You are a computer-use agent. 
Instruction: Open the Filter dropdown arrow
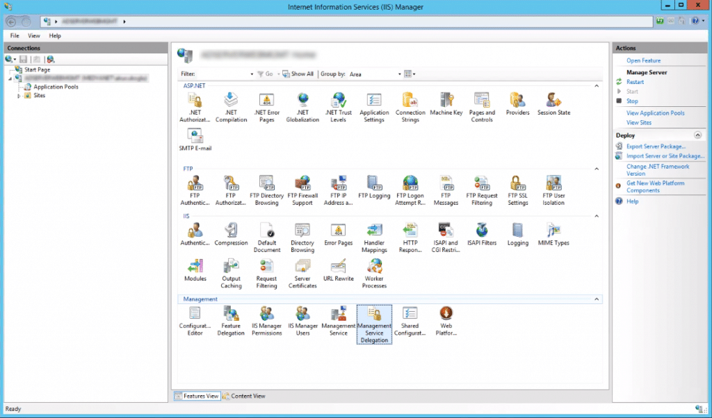tap(252, 74)
